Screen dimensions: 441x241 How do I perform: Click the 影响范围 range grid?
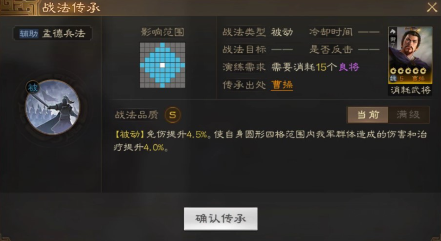click(162, 65)
